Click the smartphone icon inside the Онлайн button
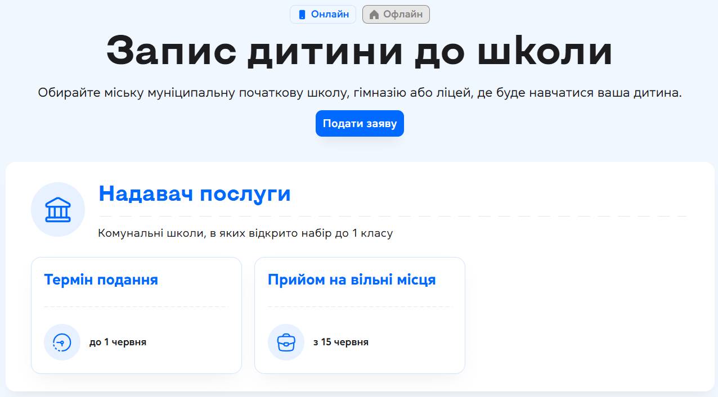 (302, 14)
